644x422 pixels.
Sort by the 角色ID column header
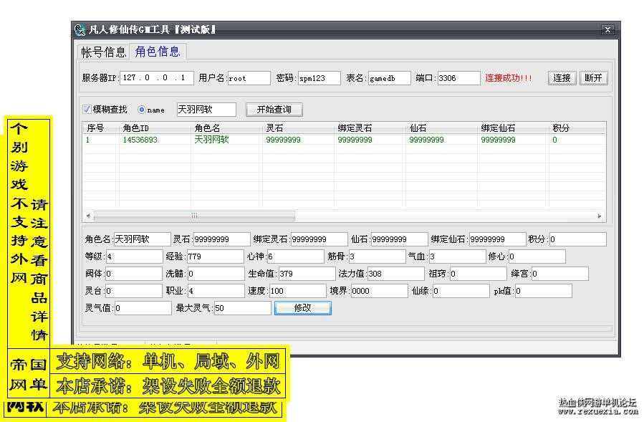pyautogui.click(x=155, y=128)
